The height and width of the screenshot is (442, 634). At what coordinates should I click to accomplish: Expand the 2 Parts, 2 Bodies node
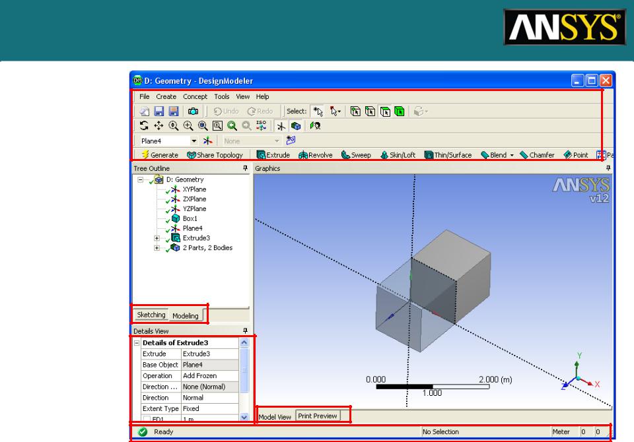click(x=157, y=247)
